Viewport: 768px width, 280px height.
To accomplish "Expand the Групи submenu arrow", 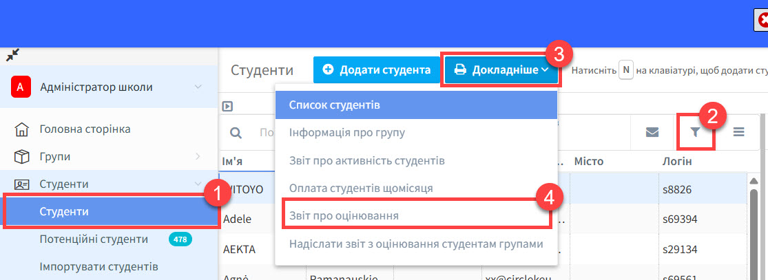I will pos(198,156).
